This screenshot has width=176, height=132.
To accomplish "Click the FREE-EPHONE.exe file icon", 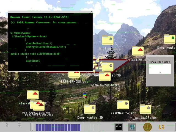I will tap(74, 75).
